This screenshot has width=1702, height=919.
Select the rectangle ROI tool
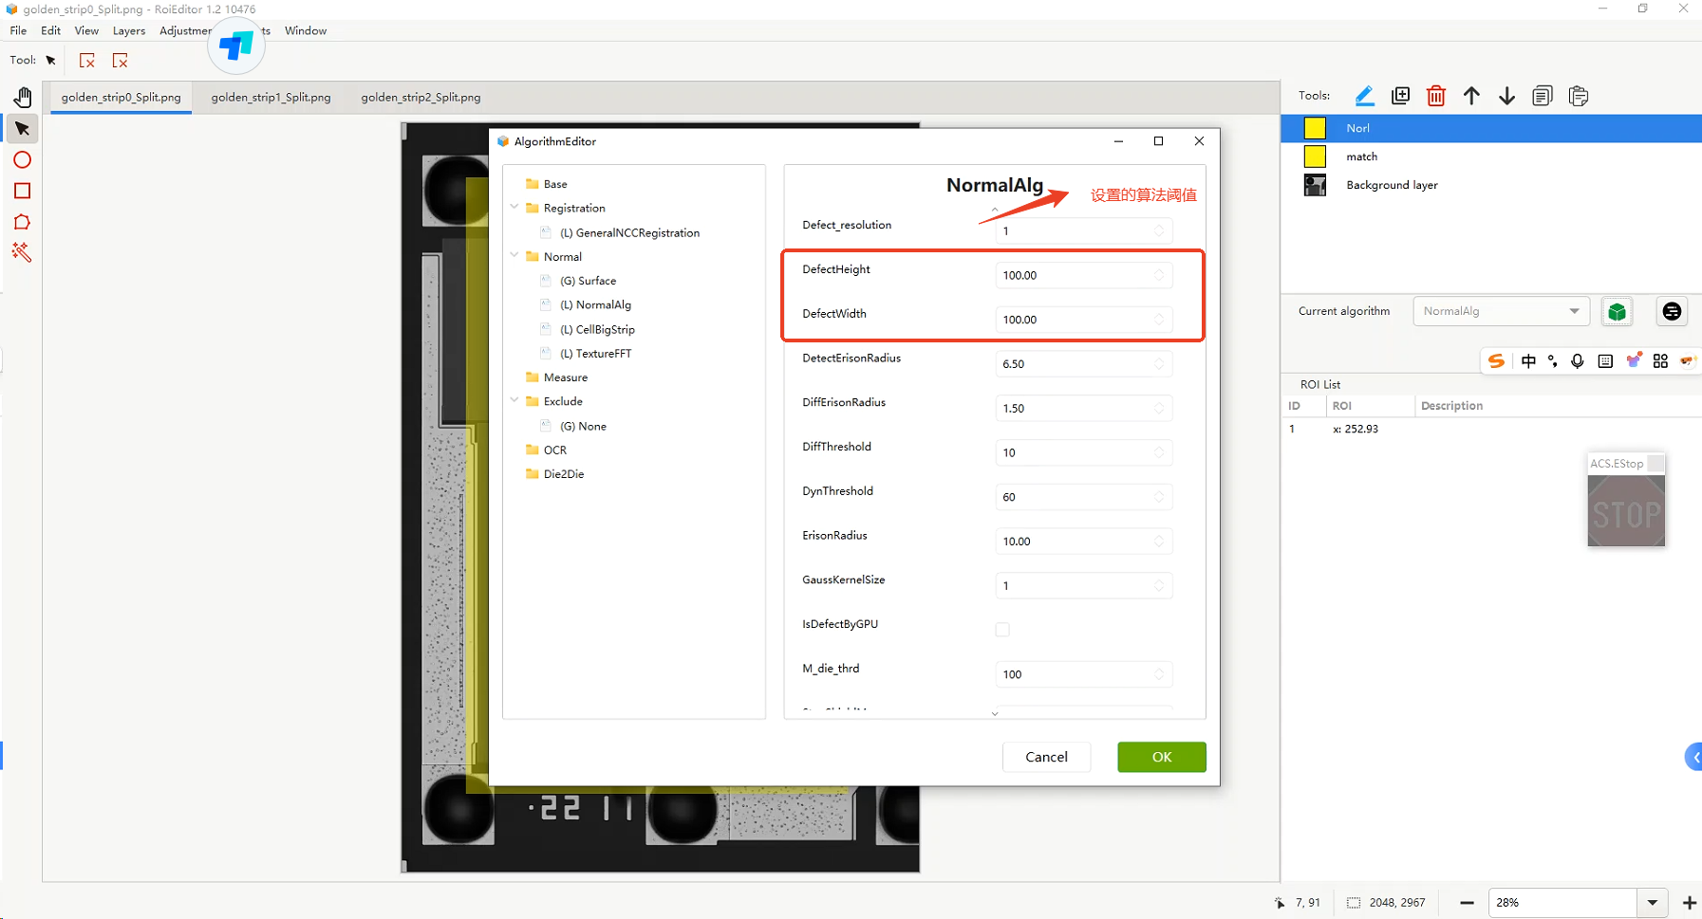23,192
